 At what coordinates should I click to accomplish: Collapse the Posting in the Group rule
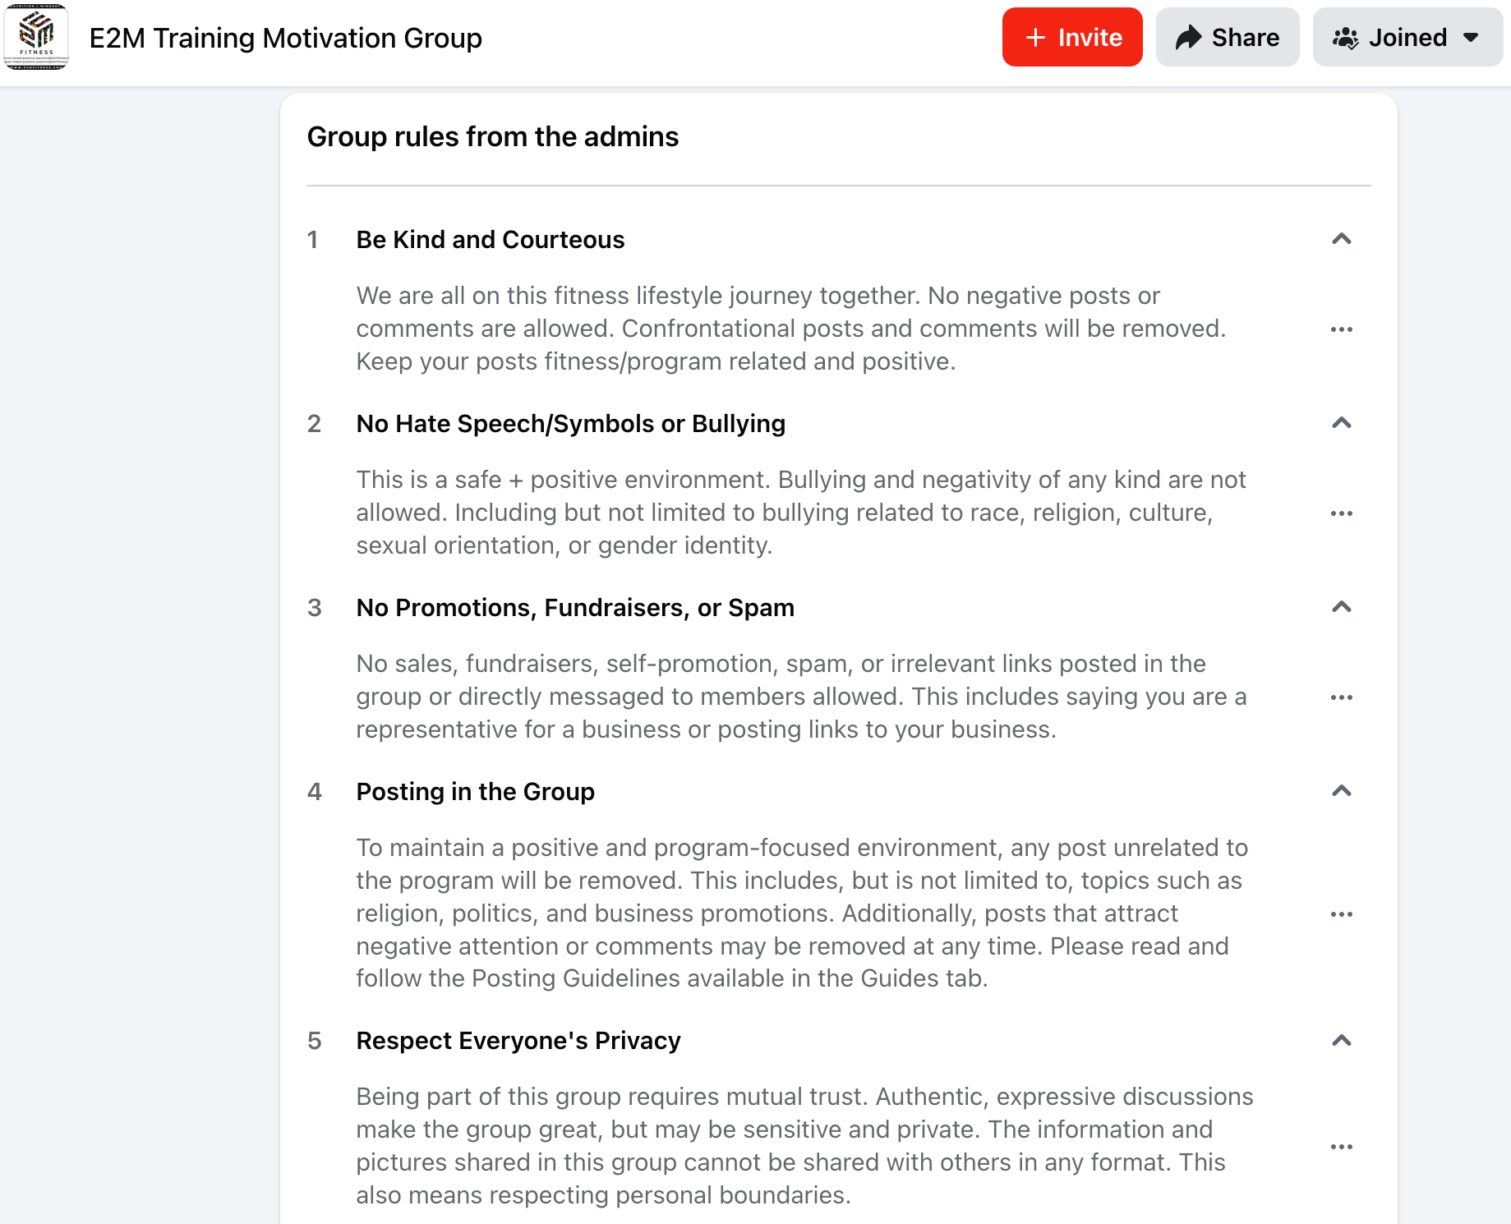(1341, 791)
